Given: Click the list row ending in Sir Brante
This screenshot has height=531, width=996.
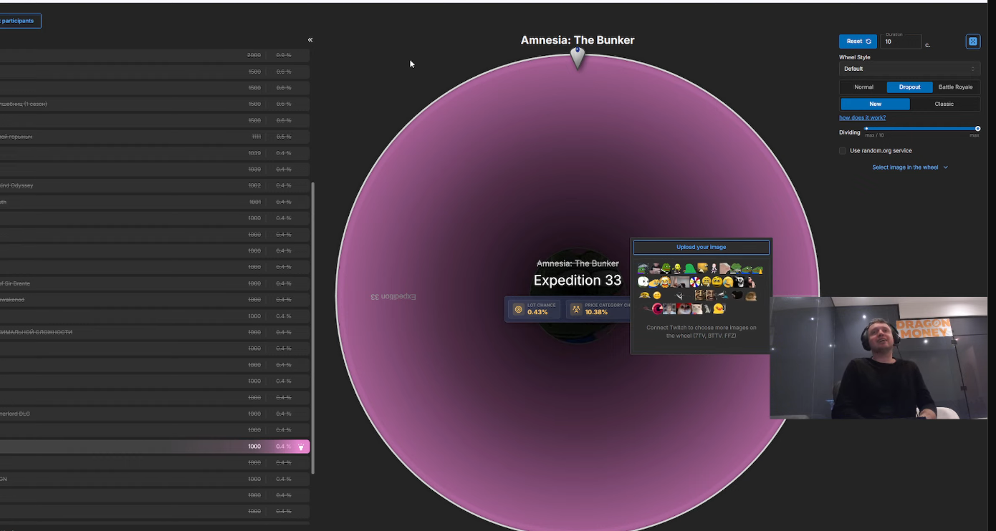Looking at the screenshot, I should pyautogui.click(x=155, y=283).
